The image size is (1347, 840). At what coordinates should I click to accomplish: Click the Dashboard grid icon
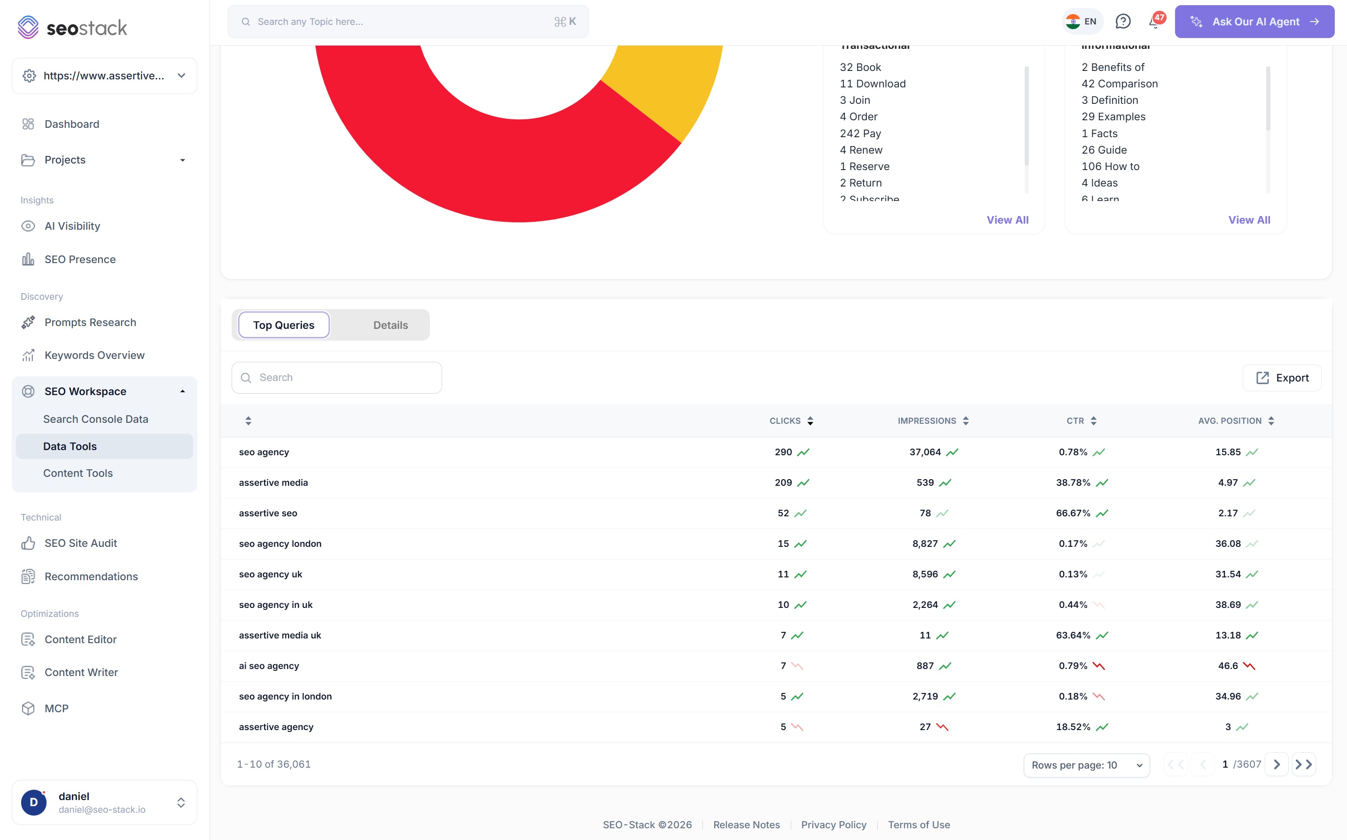(x=28, y=124)
